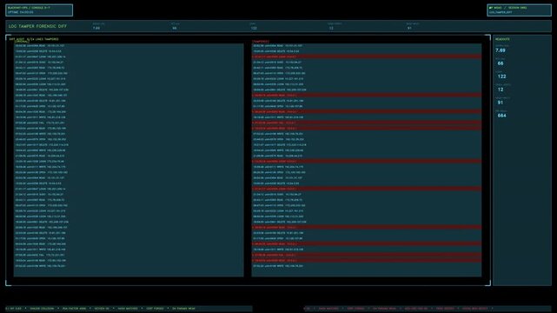557x313 pixels.
Task: Select value 7.69 in the READOUTS panel
Action: (x=501, y=50)
